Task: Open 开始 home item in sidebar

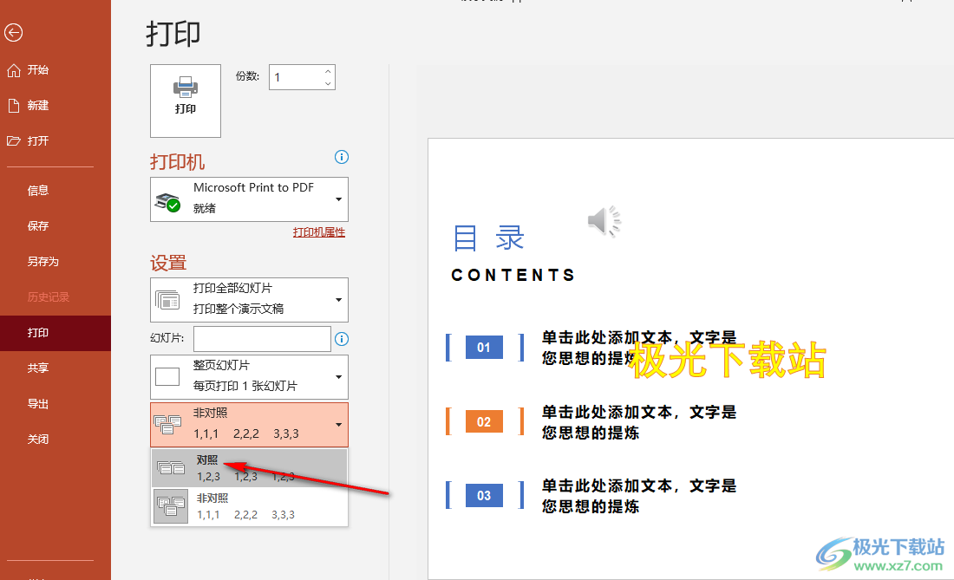Action: 37,70
